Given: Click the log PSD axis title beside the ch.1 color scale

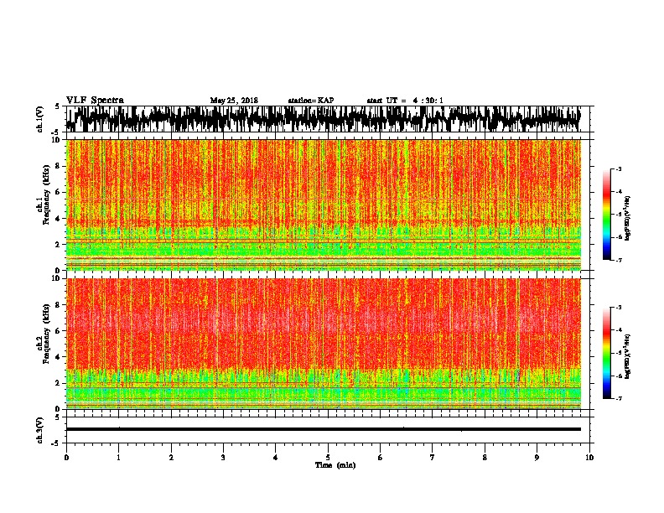Looking at the screenshot, I should (x=628, y=218).
